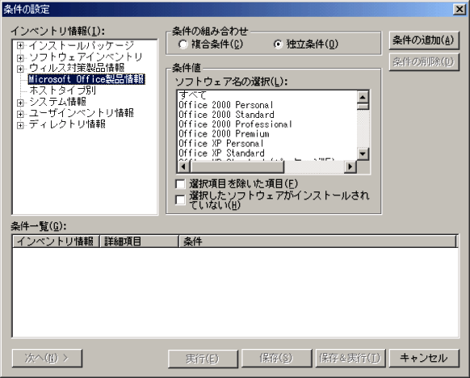Expand the インストールパッケージ tree node
Viewport: 470px width, 378px height.
20,45
